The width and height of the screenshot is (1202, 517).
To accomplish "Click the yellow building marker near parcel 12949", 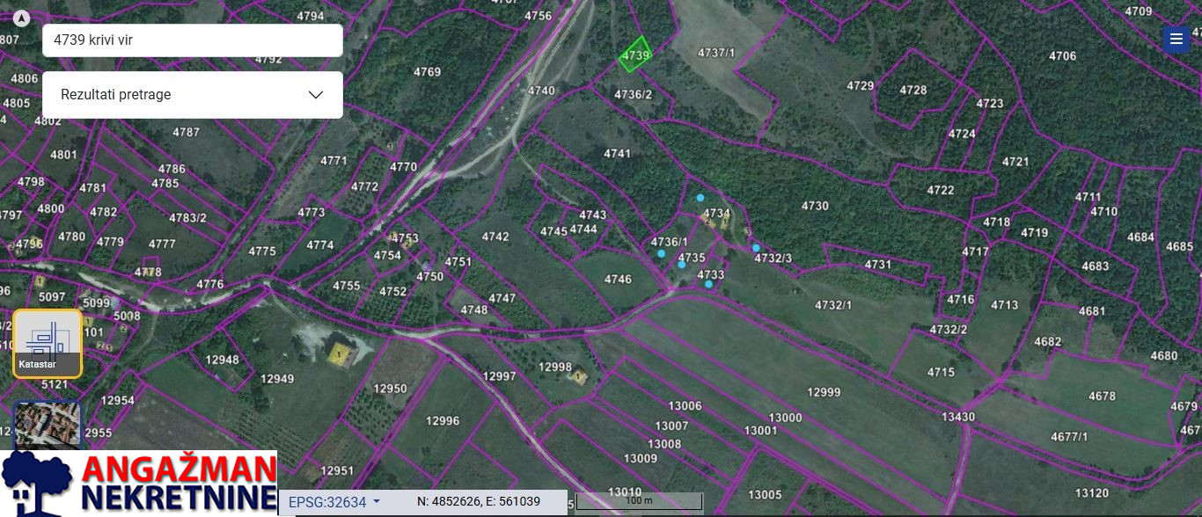I will tap(338, 353).
